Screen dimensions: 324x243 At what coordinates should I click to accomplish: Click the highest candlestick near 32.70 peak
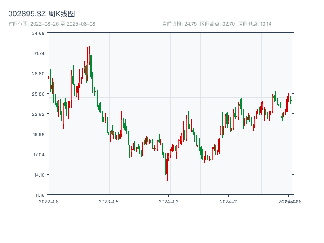pos(90,55)
